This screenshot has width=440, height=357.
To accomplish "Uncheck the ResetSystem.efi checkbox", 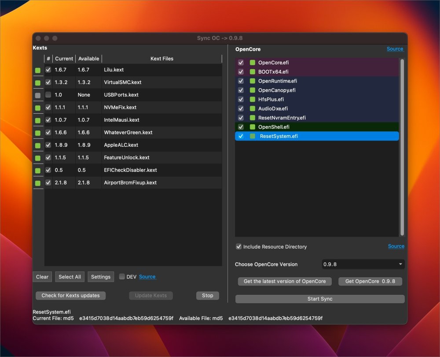I will point(241,136).
